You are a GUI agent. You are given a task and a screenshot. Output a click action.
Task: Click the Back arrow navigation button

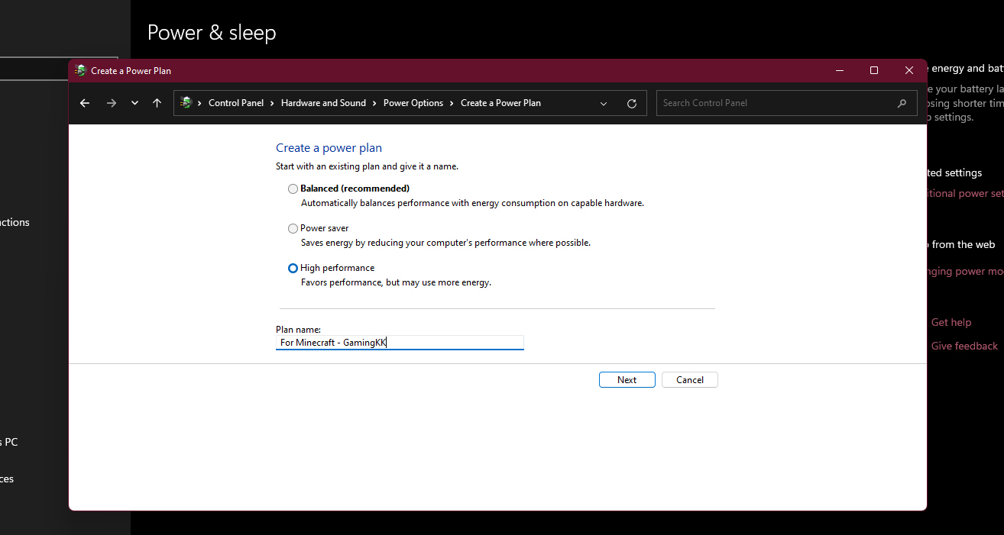[x=85, y=103]
